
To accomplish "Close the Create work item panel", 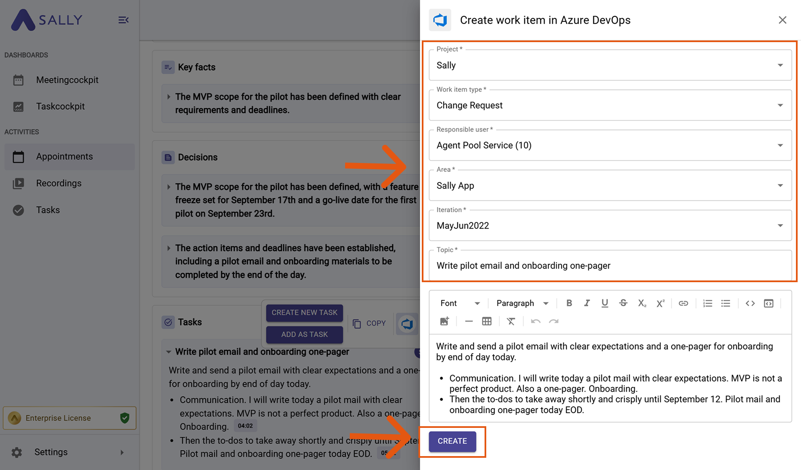I will click(x=782, y=20).
